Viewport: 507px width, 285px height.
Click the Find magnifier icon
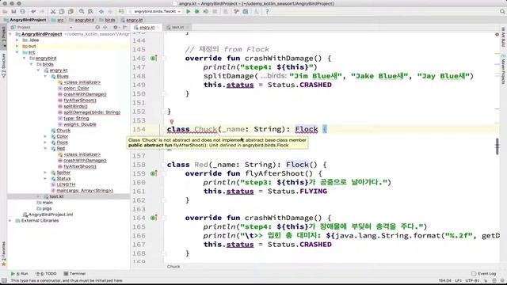(x=82, y=12)
